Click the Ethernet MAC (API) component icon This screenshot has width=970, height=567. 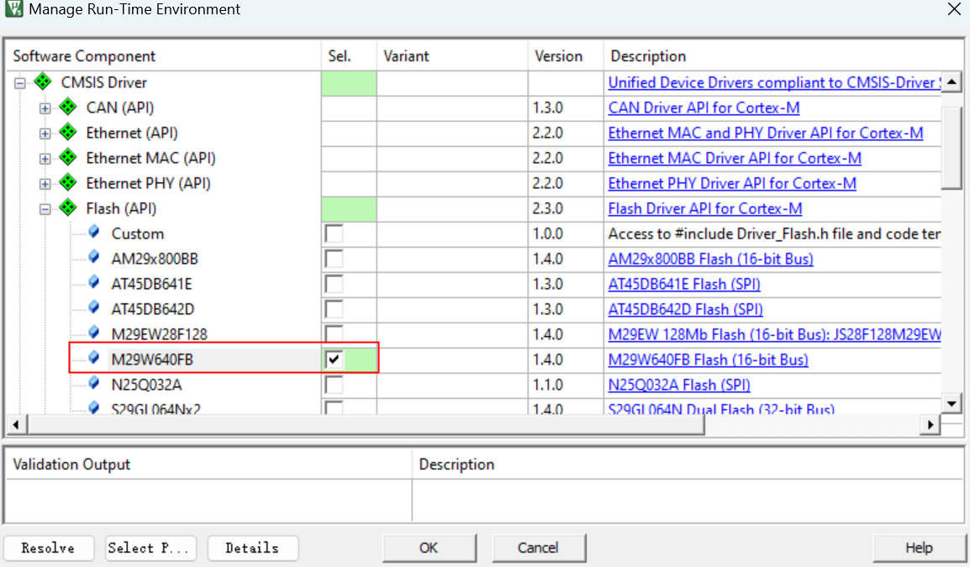point(68,158)
